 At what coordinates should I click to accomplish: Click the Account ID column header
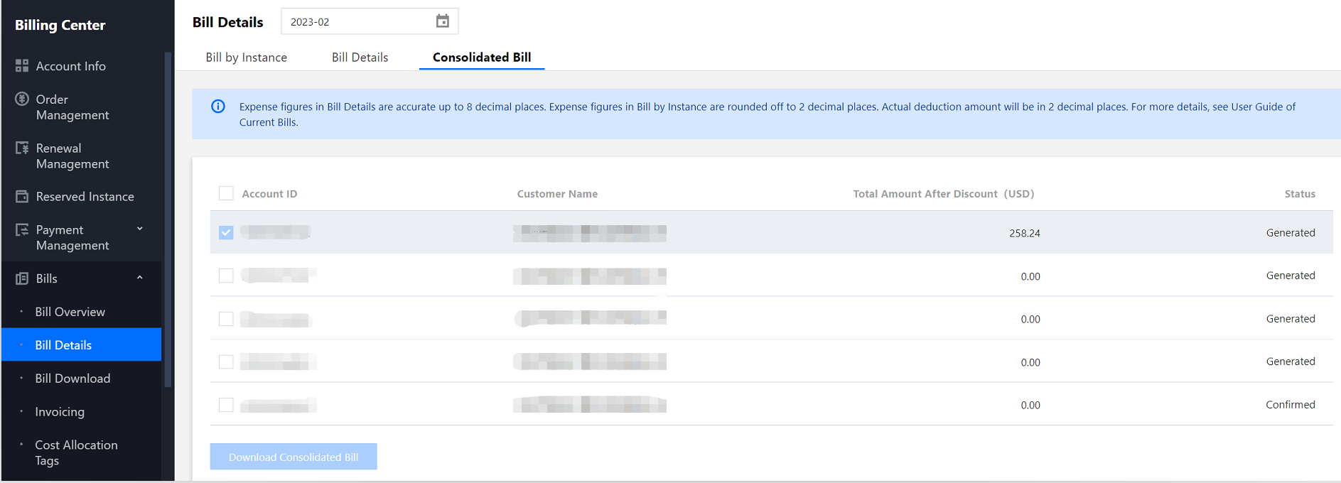point(269,194)
